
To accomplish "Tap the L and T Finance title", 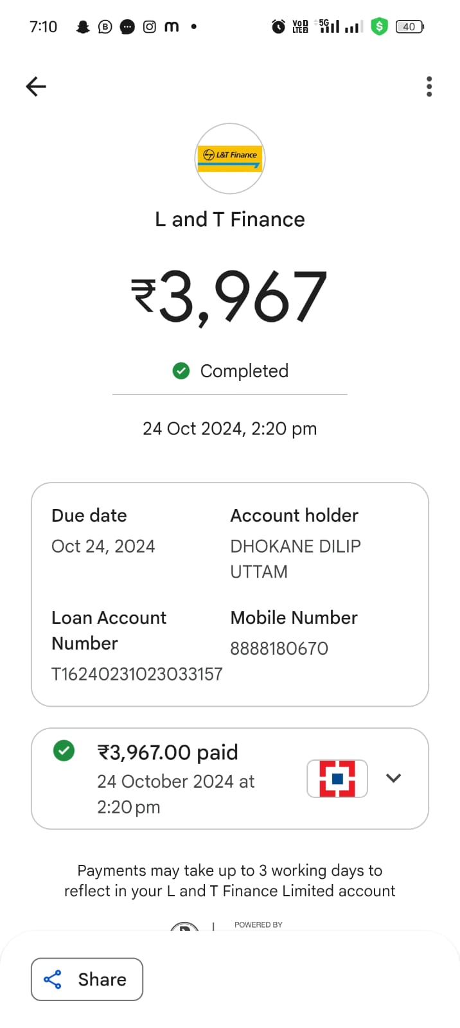I will tap(230, 219).
